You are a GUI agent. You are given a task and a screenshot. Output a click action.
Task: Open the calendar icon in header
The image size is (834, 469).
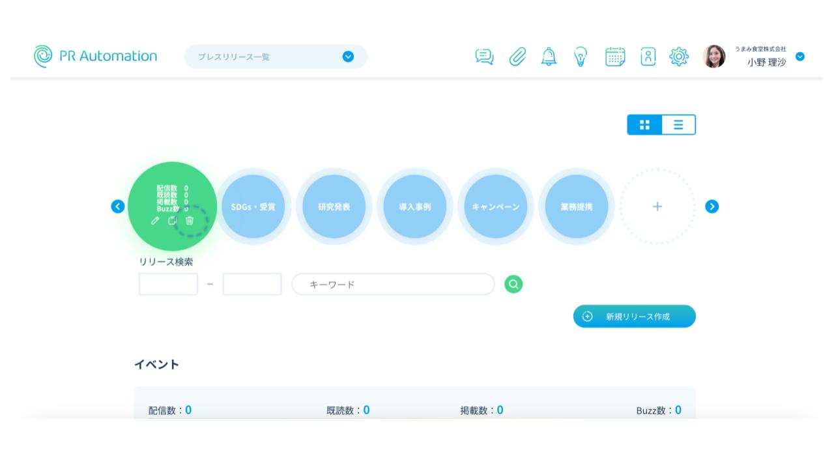coord(615,57)
